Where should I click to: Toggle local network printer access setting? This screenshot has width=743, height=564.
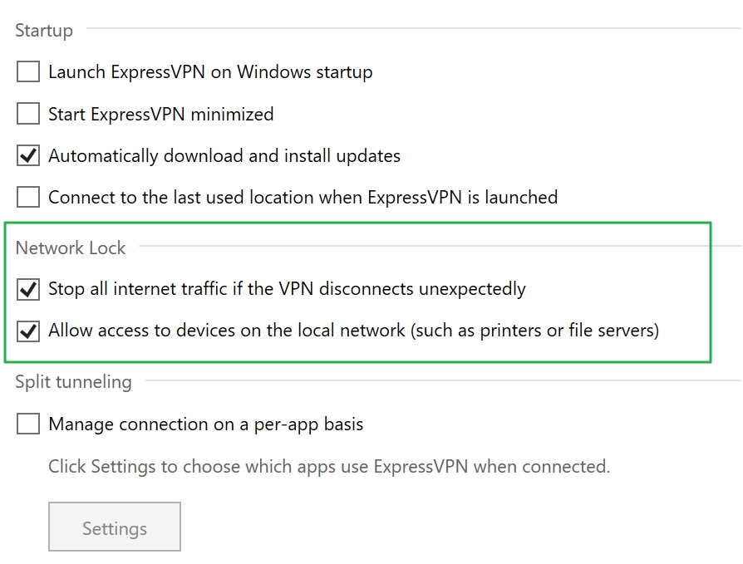[x=28, y=331]
